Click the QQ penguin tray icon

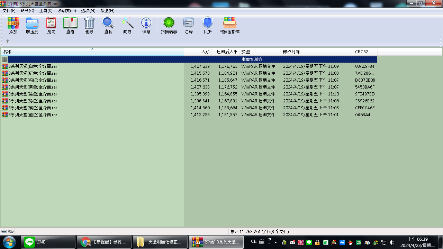[351, 242]
